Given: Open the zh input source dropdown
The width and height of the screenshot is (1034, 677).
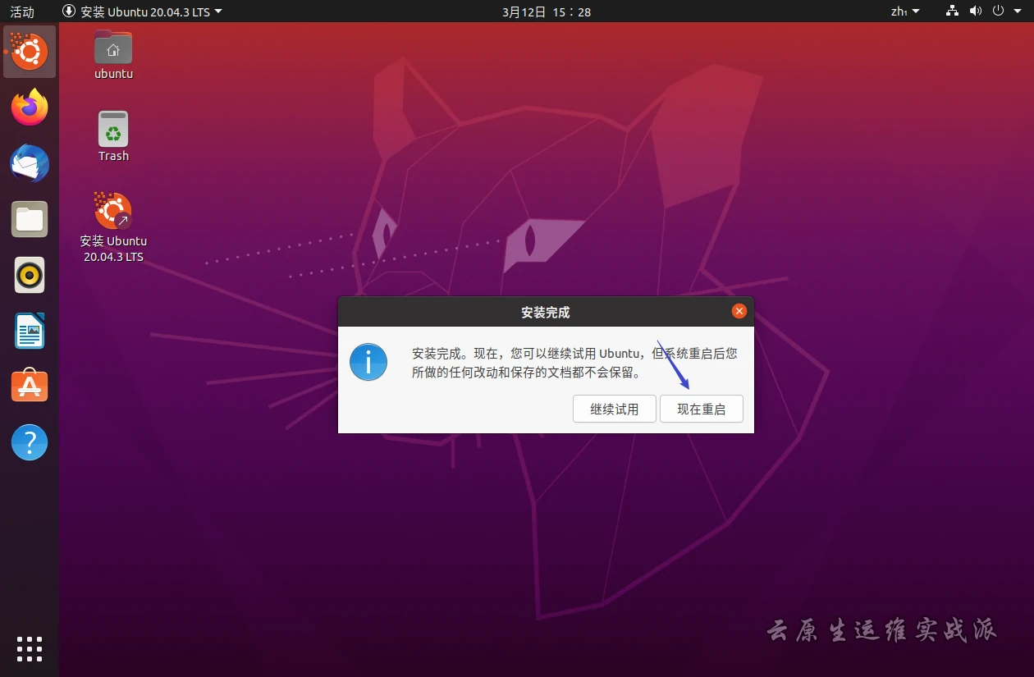Looking at the screenshot, I should click(x=906, y=11).
